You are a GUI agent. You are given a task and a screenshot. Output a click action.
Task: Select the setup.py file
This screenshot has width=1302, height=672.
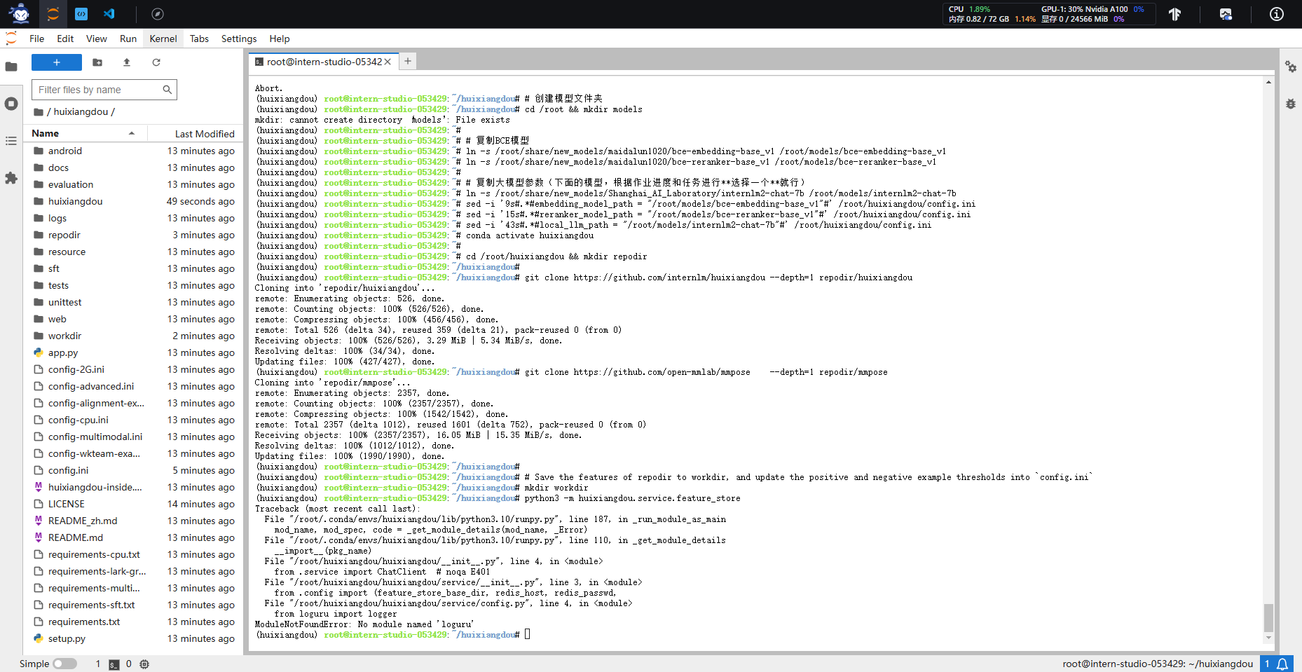pos(134,638)
